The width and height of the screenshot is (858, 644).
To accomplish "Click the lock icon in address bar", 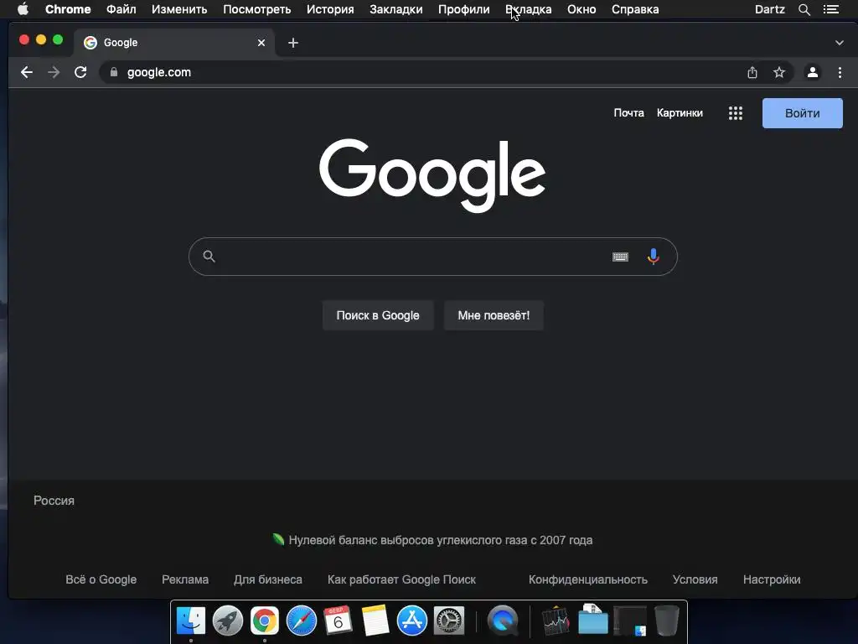I will pyautogui.click(x=113, y=72).
